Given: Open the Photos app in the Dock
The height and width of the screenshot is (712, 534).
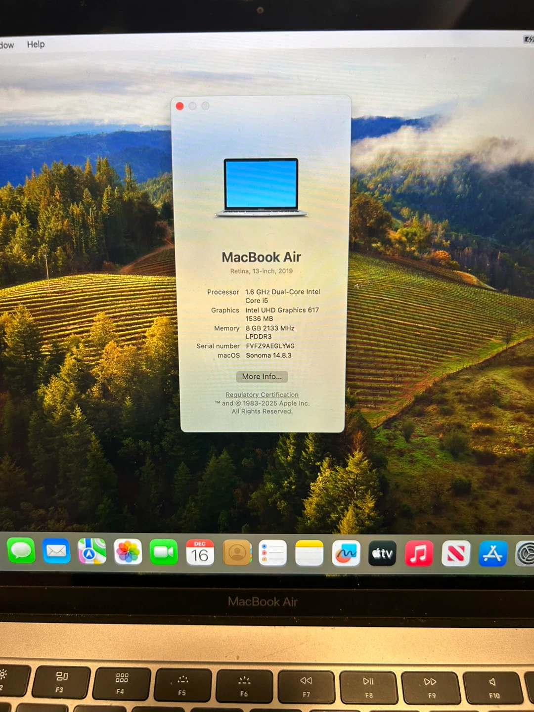Looking at the screenshot, I should (x=128, y=552).
